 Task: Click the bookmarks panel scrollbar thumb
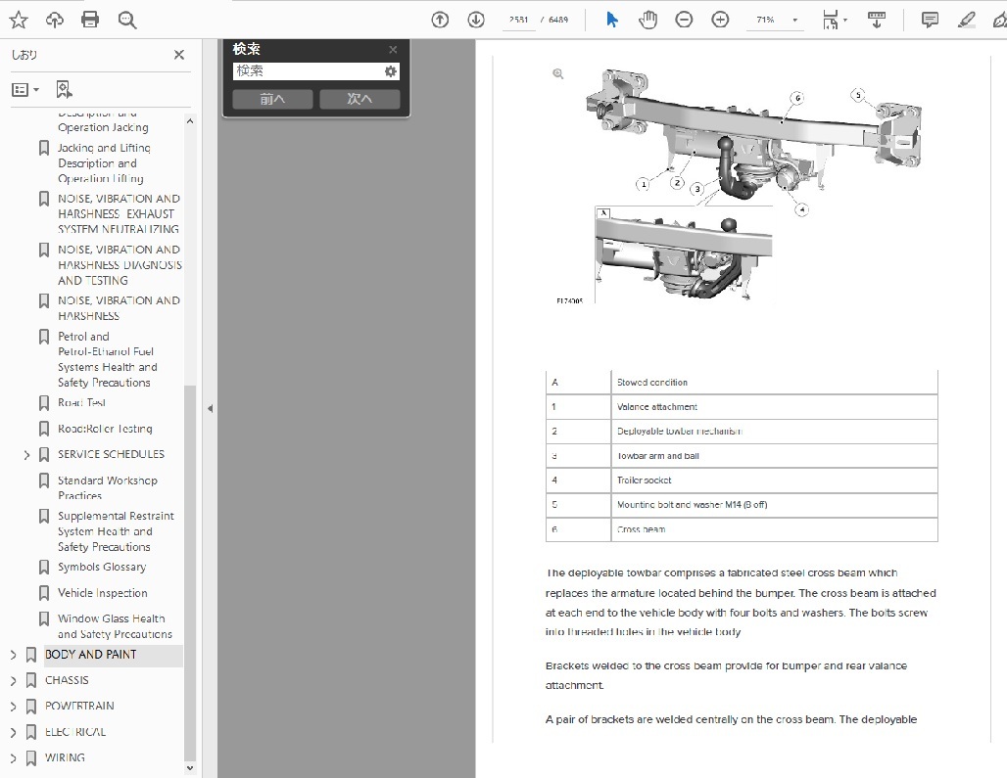click(x=189, y=572)
